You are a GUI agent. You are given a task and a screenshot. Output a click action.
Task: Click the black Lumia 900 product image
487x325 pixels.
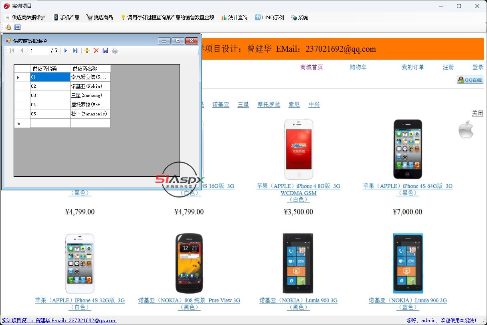pyautogui.click(x=299, y=263)
